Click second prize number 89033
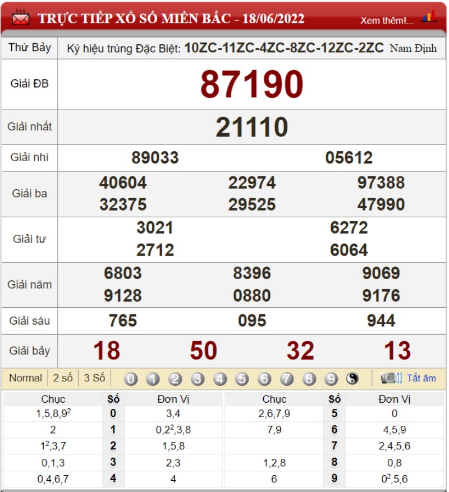 tap(155, 157)
